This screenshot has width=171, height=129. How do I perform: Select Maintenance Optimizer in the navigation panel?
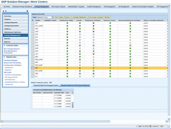pos(14,32)
